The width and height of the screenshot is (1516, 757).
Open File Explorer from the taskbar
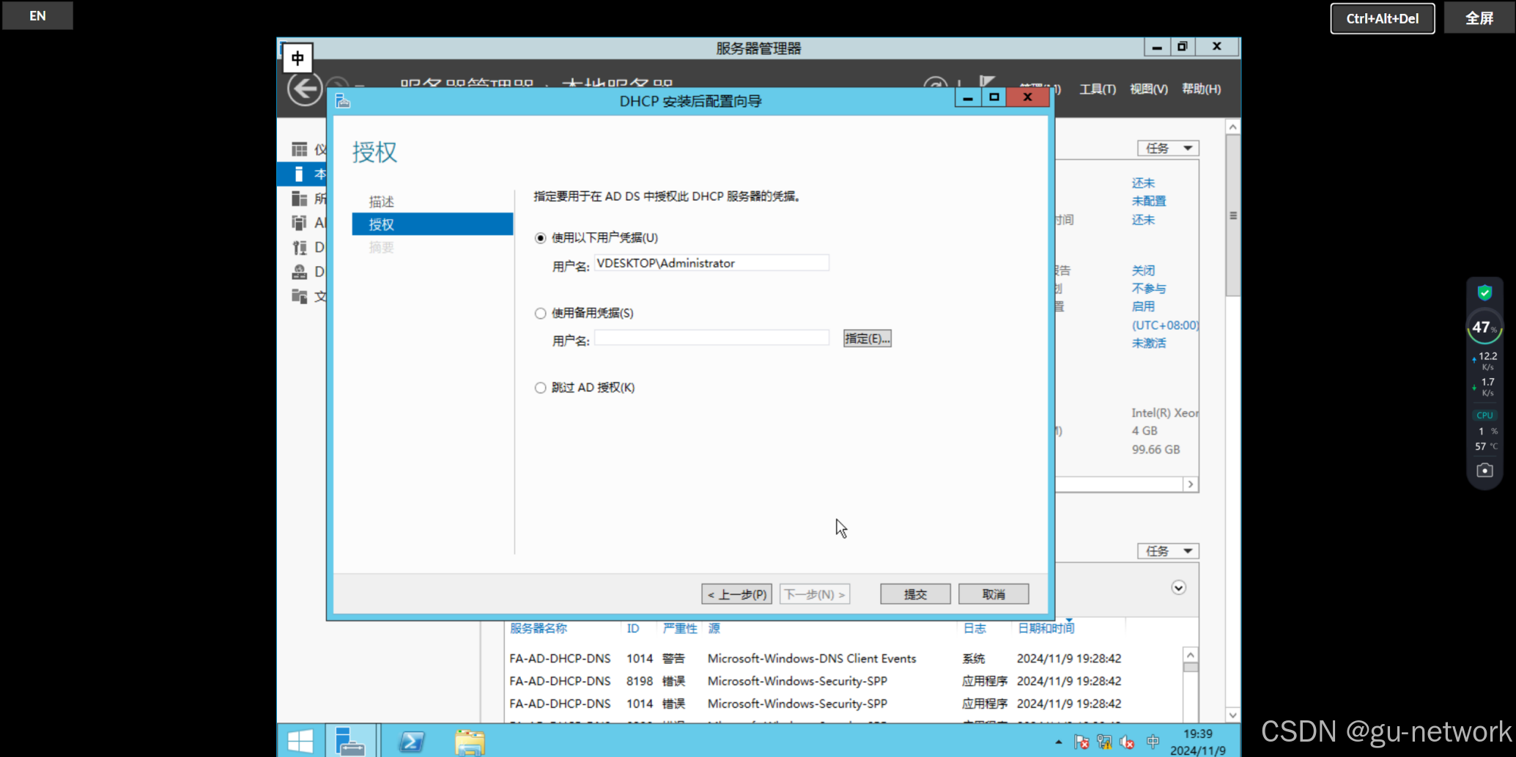click(470, 742)
